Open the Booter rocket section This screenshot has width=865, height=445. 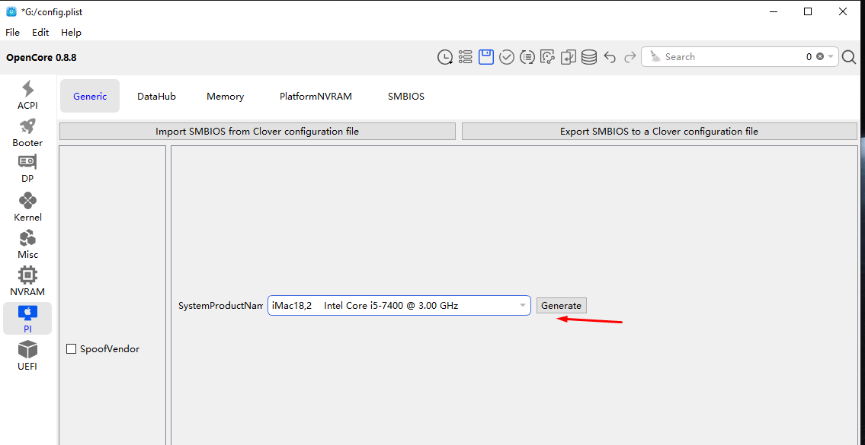[x=27, y=132]
